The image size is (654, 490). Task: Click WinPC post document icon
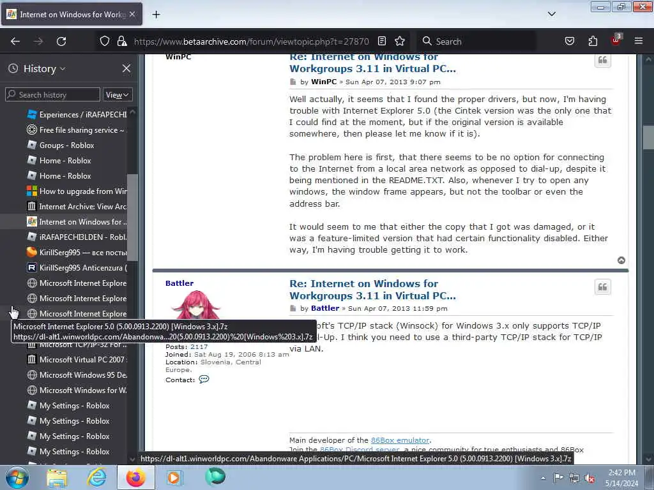[x=293, y=82]
